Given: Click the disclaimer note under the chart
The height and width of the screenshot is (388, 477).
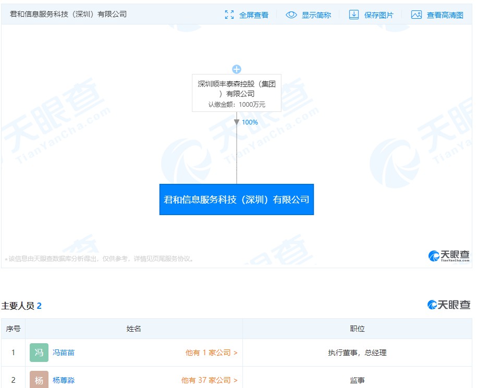Looking at the screenshot, I should (x=99, y=259).
